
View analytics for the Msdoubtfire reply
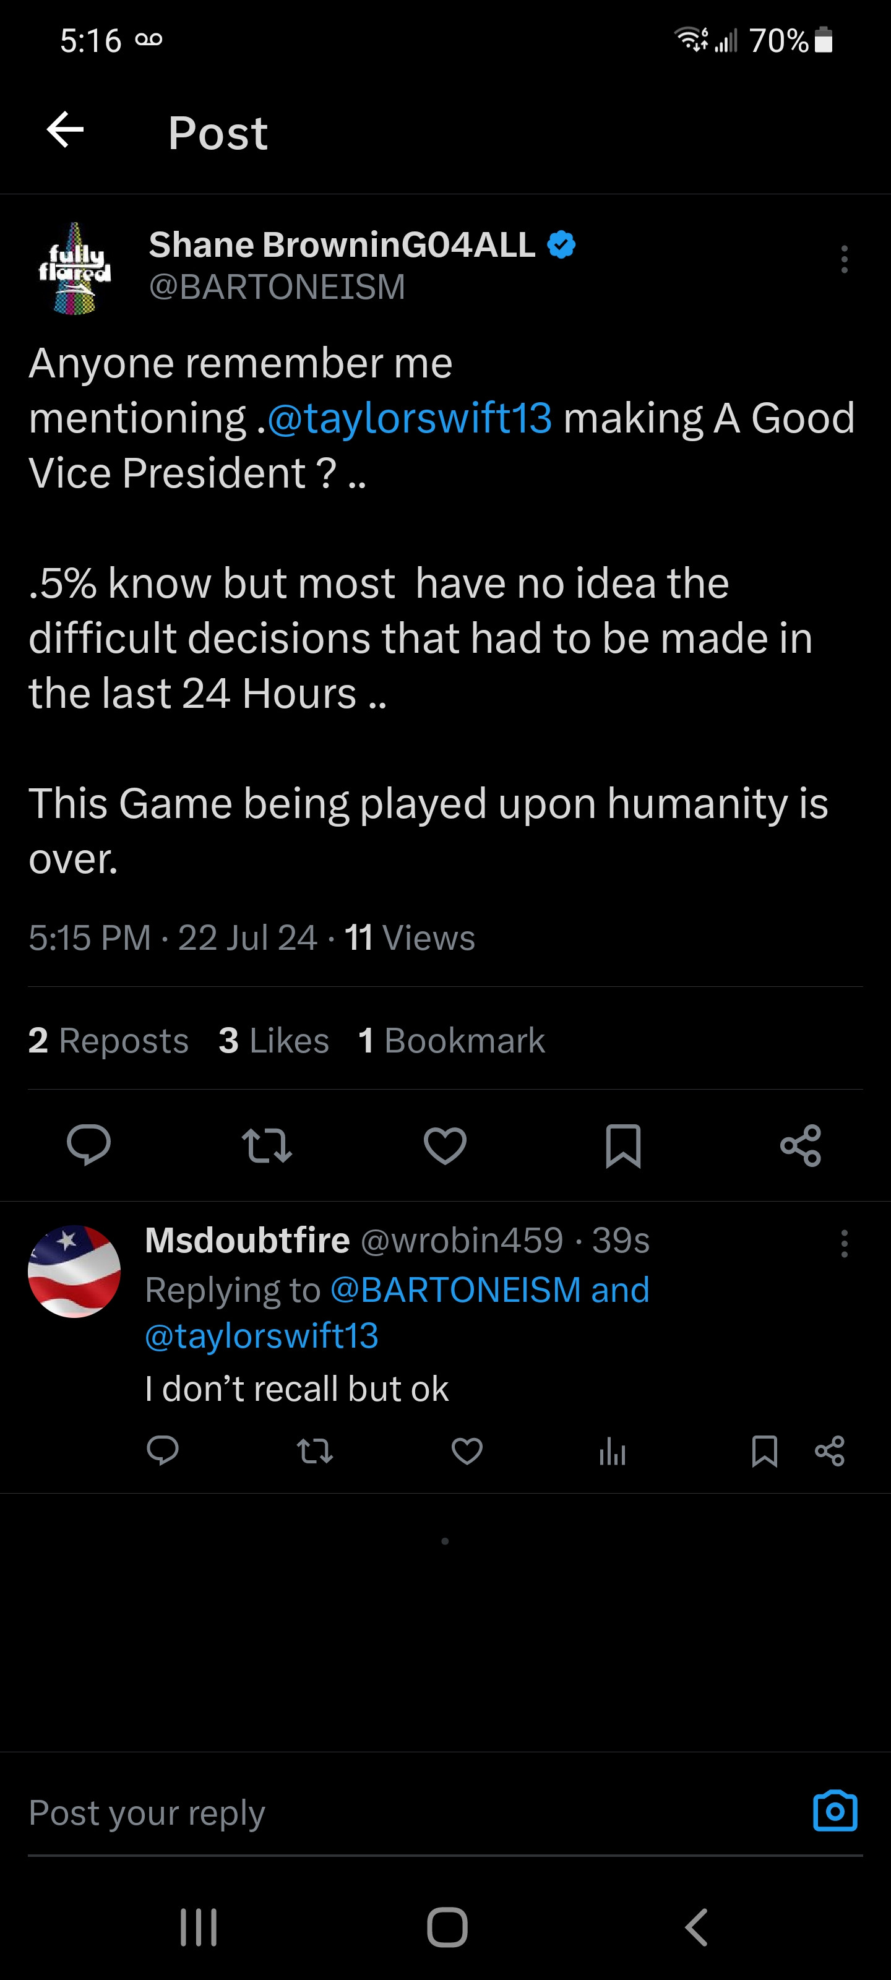(613, 1451)
